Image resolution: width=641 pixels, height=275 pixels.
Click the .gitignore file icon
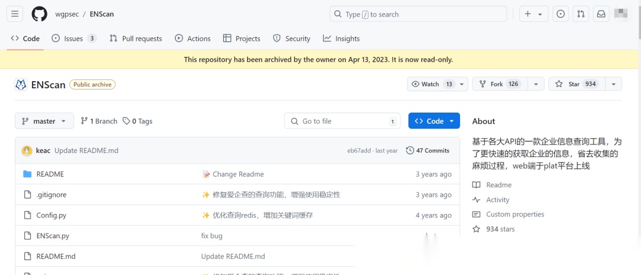27,194
